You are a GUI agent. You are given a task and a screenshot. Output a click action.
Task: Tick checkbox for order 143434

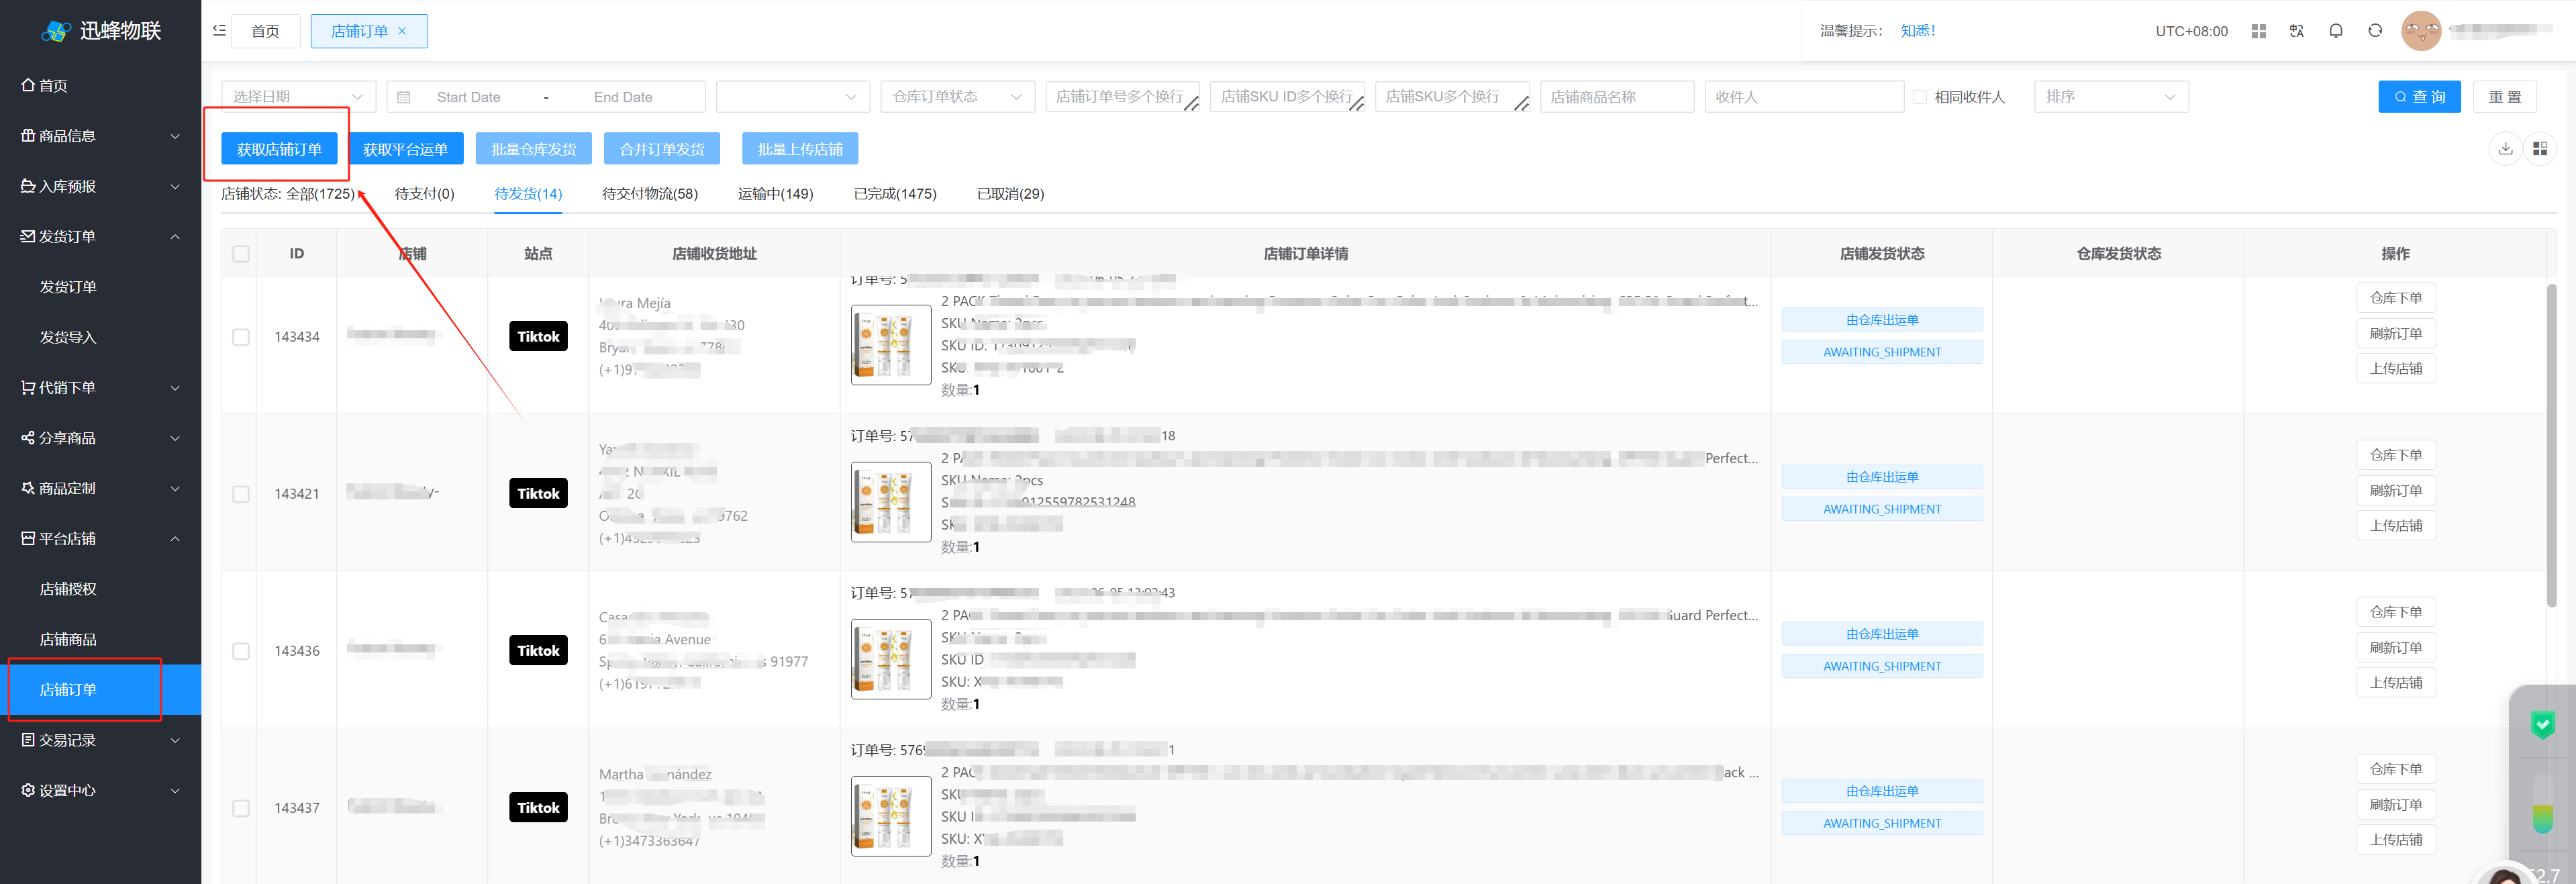click(x=241, y=337)
